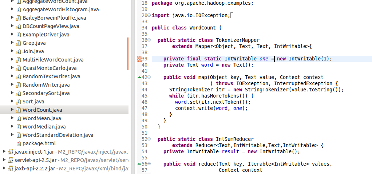372x174 pixels.
Task: Select WordMedian.java in the explorer
Action: 44,127
